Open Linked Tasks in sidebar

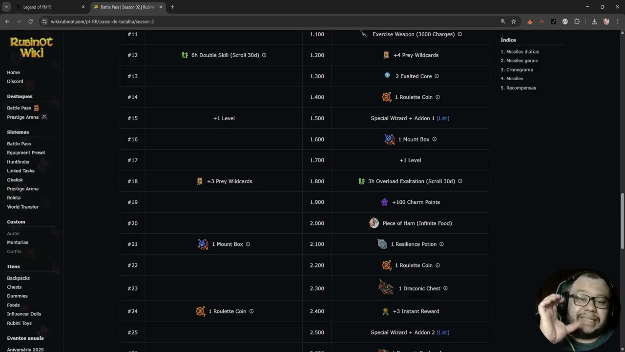(x=21, y=171)
